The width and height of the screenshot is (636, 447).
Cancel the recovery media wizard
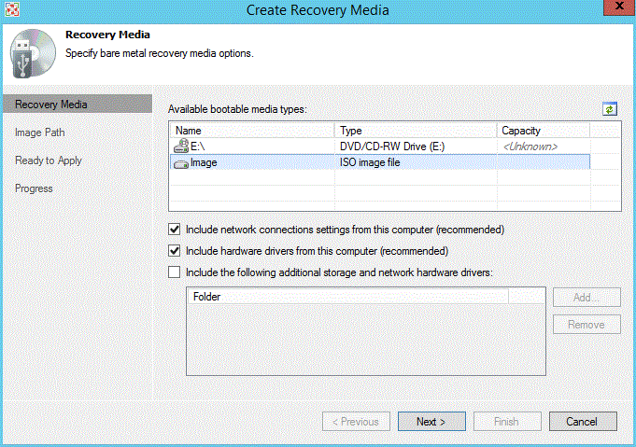[x=583, y=422]
